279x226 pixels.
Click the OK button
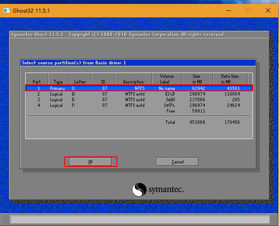pyautogui.click(x=90, y=162)
